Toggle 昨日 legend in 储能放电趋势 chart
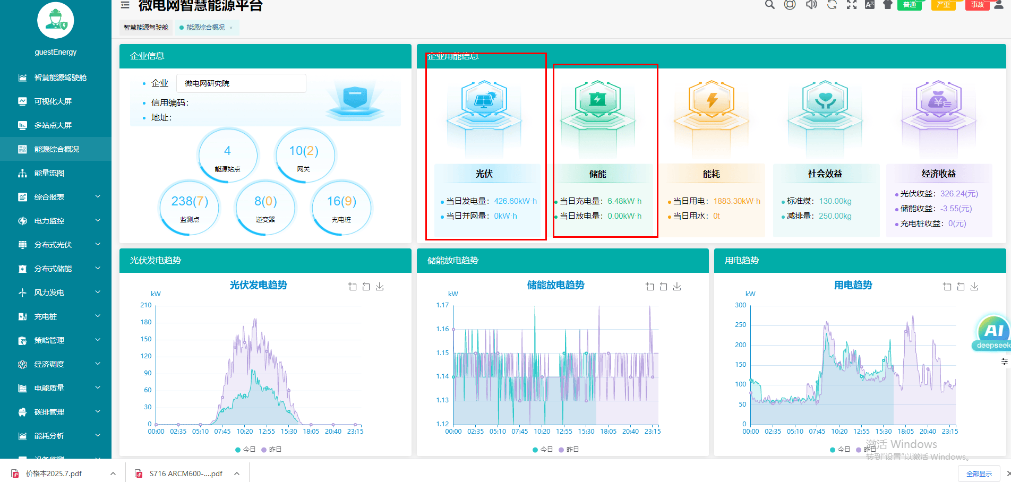 coord(569,450)
